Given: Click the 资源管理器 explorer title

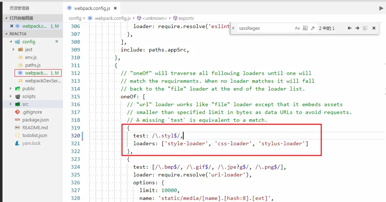Looking at the screenshot, I should 20,8.
